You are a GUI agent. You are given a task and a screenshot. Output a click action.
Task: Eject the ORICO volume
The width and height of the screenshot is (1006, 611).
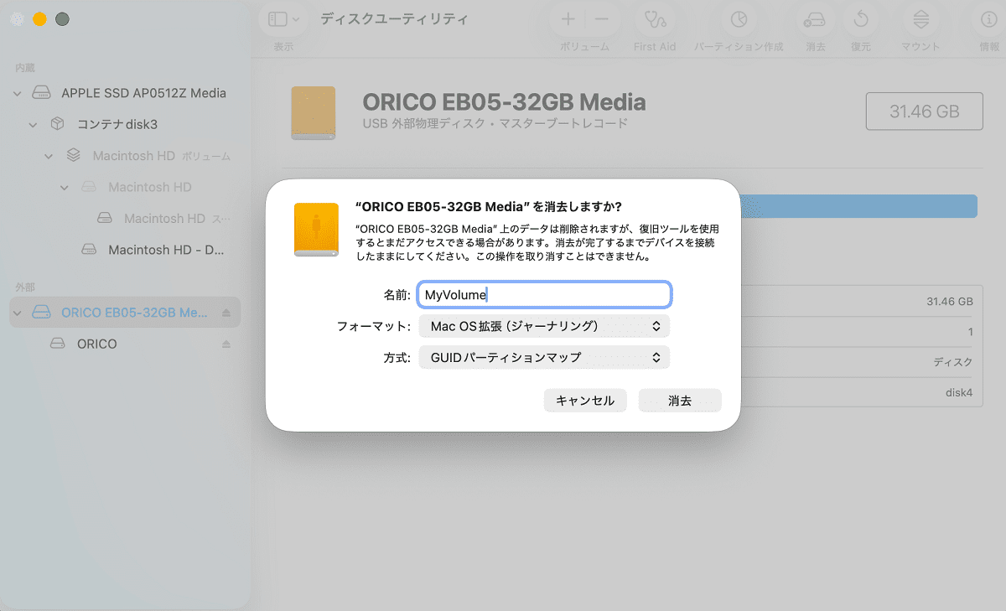tap(226, 344)
